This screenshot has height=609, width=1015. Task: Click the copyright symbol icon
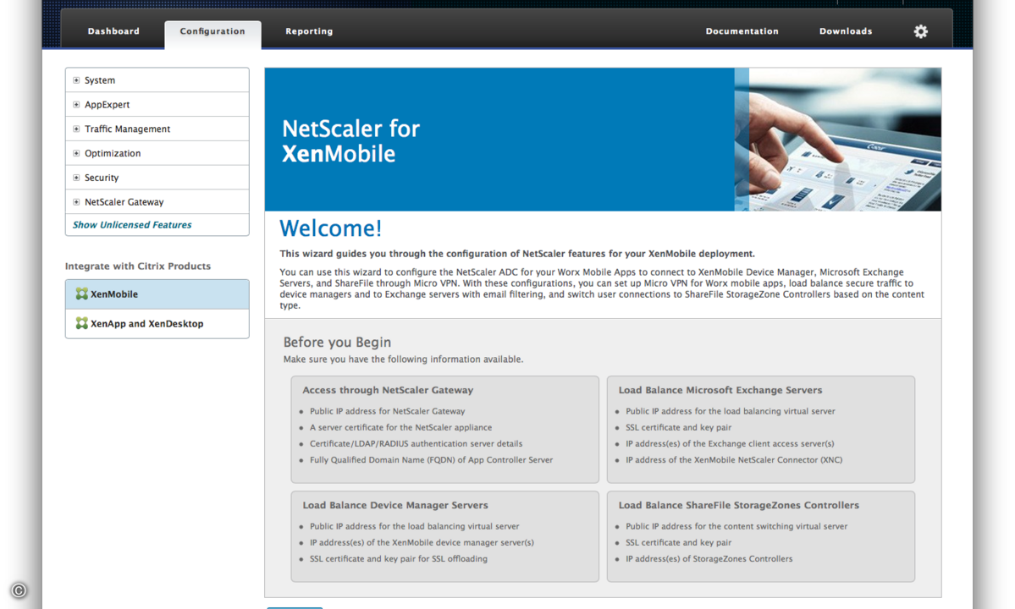(x=19, y=590)
